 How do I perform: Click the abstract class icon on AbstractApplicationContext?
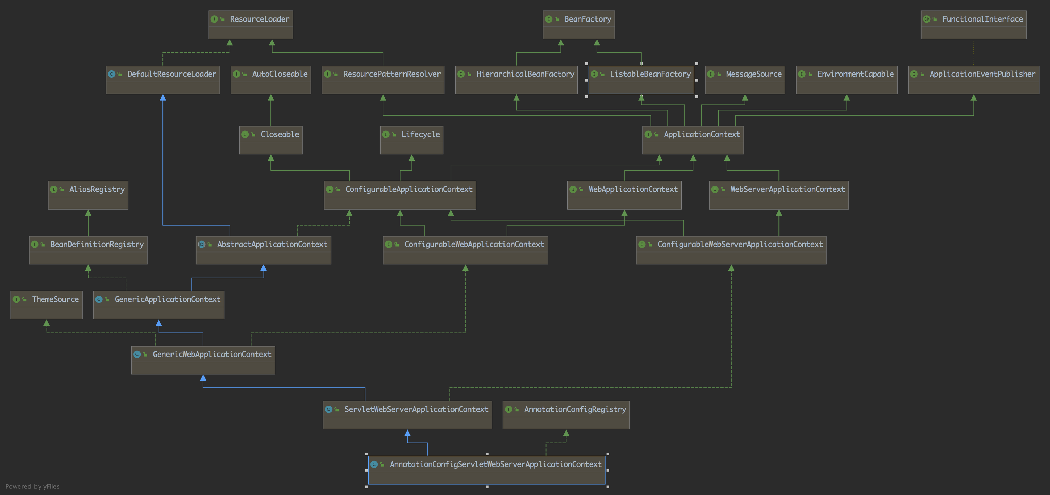point(201,244)
